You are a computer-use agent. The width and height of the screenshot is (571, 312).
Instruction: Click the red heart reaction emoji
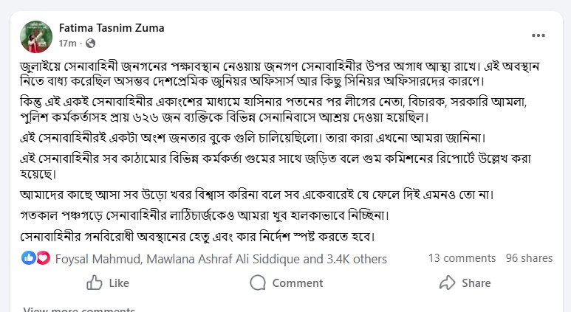(42, 259)
